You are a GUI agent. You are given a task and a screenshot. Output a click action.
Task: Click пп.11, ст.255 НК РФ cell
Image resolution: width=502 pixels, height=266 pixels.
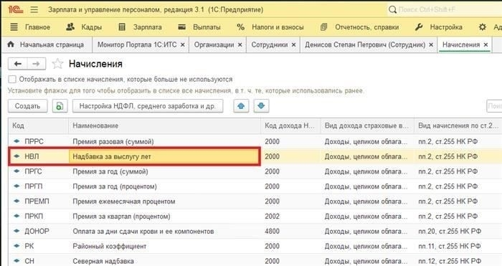[x=449, y=246]
